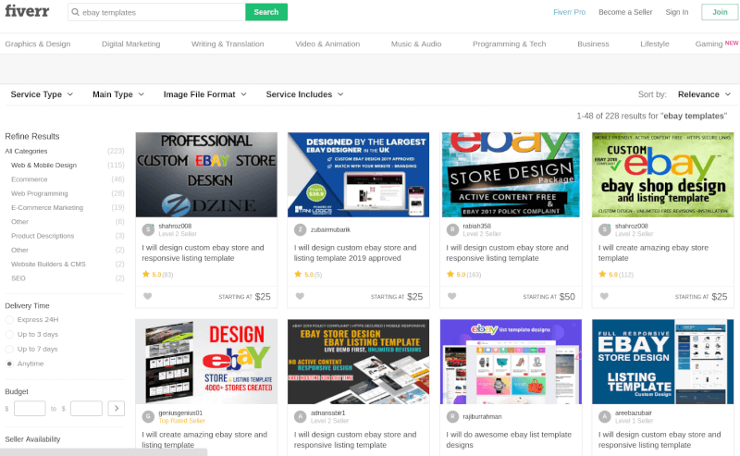Viewport: 740px width, 456px height.
Task: Filter by Web & Mobile Design category
Action: tap(43, 166)
